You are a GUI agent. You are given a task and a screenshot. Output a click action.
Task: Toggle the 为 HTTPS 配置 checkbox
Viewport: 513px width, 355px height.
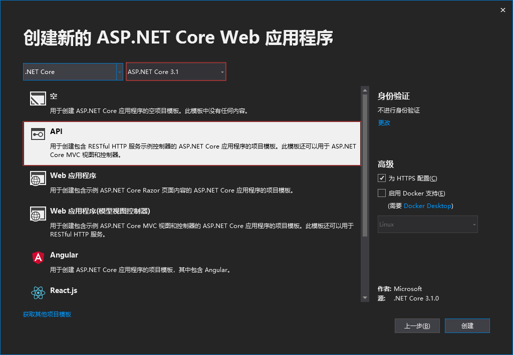point(381,178)
